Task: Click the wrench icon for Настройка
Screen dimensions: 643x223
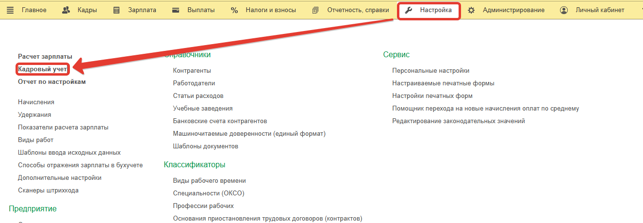Action: coord(409,10)
